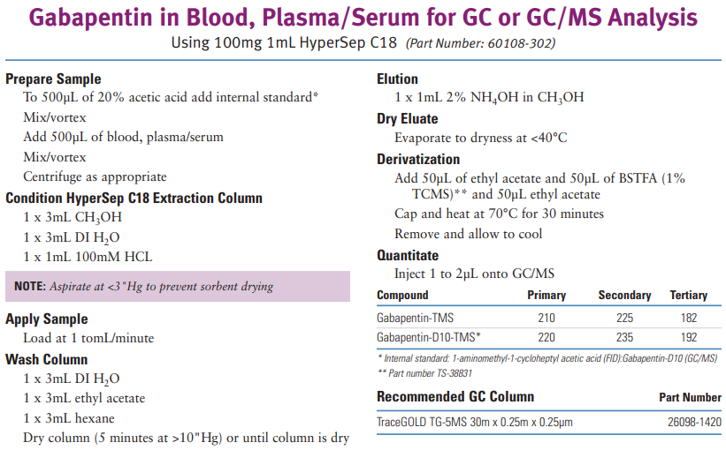Click the Part number TS-38831 footnote
726x450 pixels.
click(425, 373)
